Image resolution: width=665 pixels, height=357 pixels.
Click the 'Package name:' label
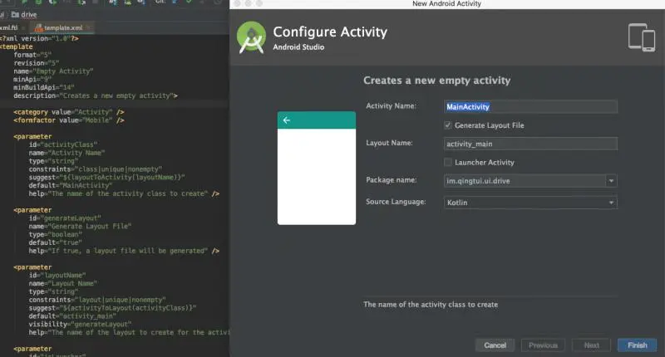[391, 180]
